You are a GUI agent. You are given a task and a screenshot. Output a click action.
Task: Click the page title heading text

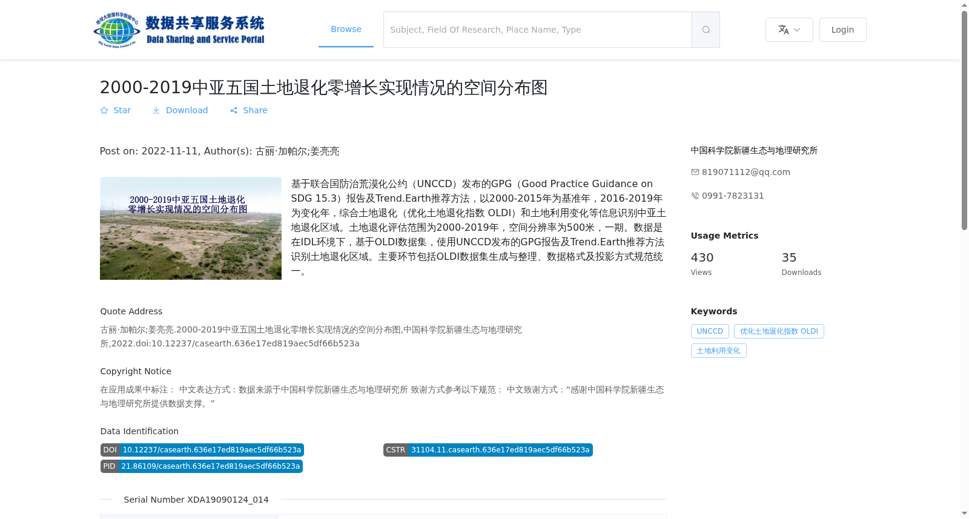coord(323,87)
